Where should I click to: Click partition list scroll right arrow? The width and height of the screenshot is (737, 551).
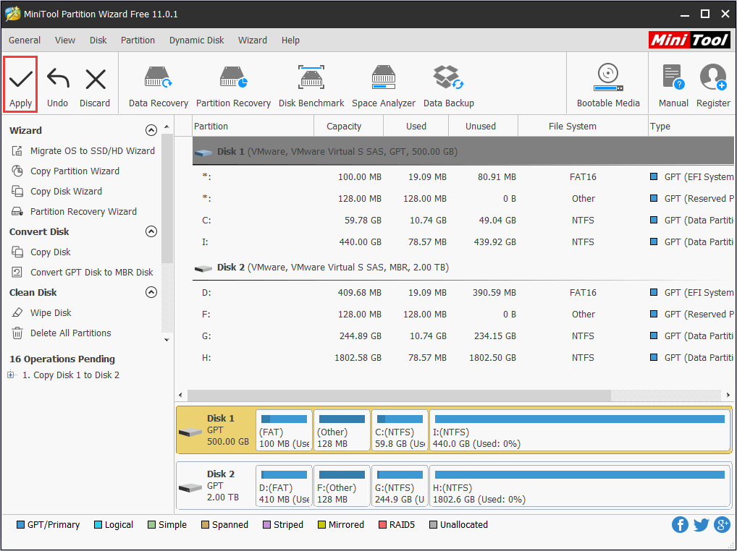pyautogui.click(x=728, y=396)
